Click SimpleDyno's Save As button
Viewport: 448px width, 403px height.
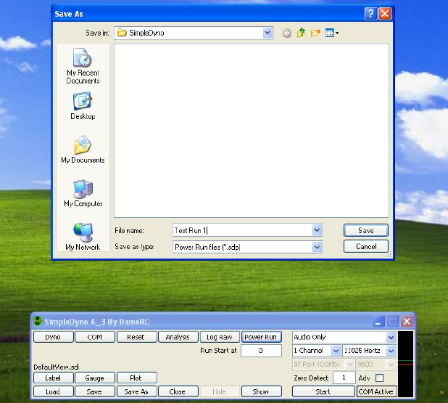(136, 391)
